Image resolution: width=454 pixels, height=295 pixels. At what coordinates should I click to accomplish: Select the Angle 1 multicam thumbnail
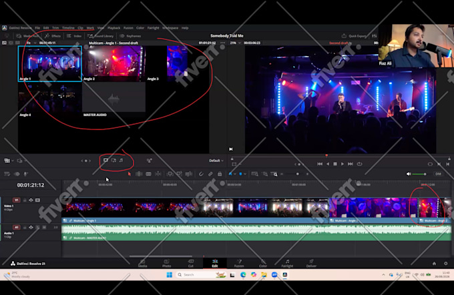pyautogui.click(x=50, y=63)
